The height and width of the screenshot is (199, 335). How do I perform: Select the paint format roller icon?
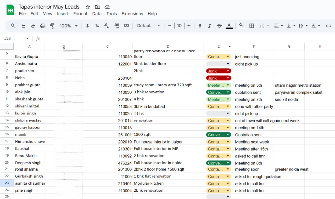[52, 26]
